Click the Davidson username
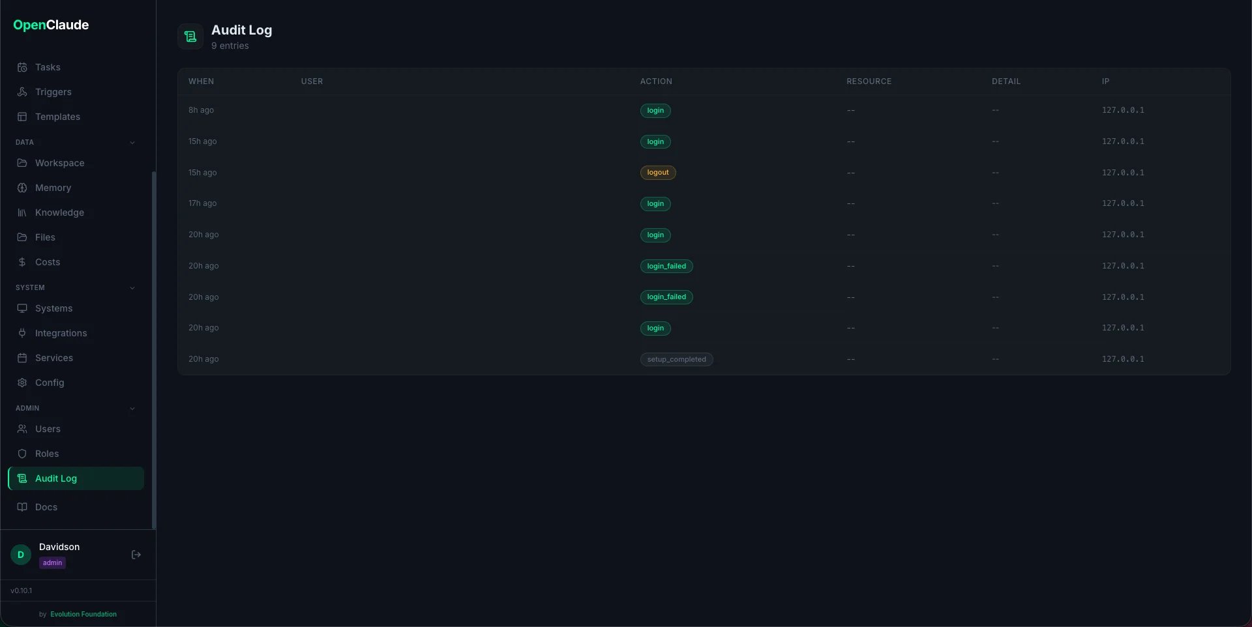 coord(59,547)
